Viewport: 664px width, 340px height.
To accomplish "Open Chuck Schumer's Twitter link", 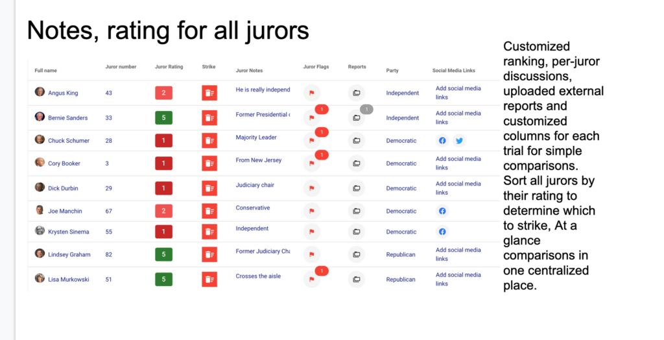I will pos(460,141).
